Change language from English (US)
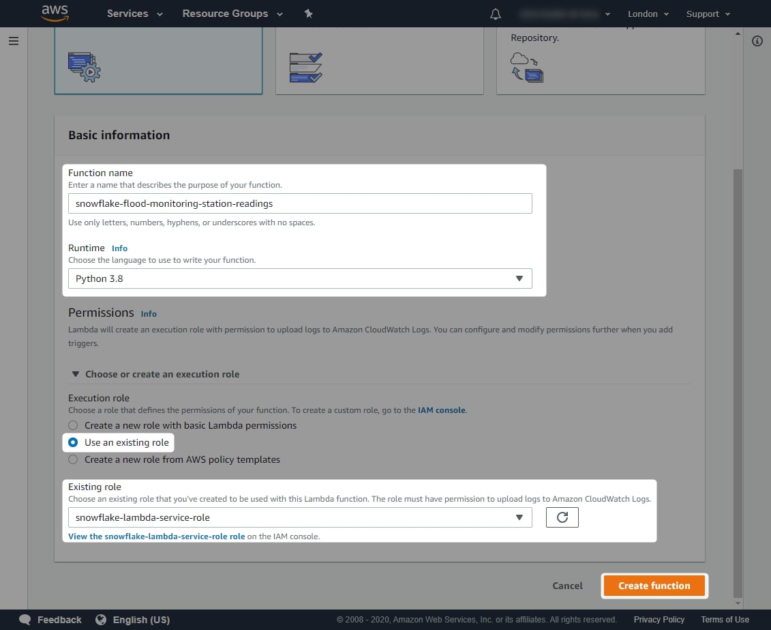 133,620
